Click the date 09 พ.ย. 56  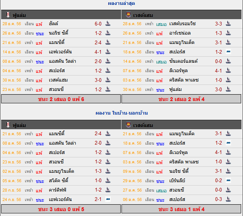pyautogui.click(x=132, y=171)
